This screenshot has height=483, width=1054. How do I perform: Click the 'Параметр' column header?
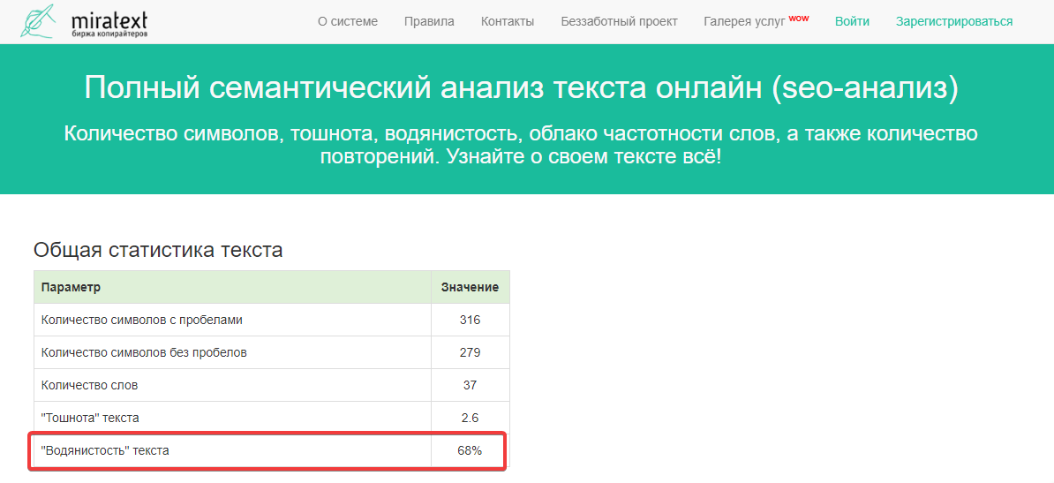pos(71,287)
